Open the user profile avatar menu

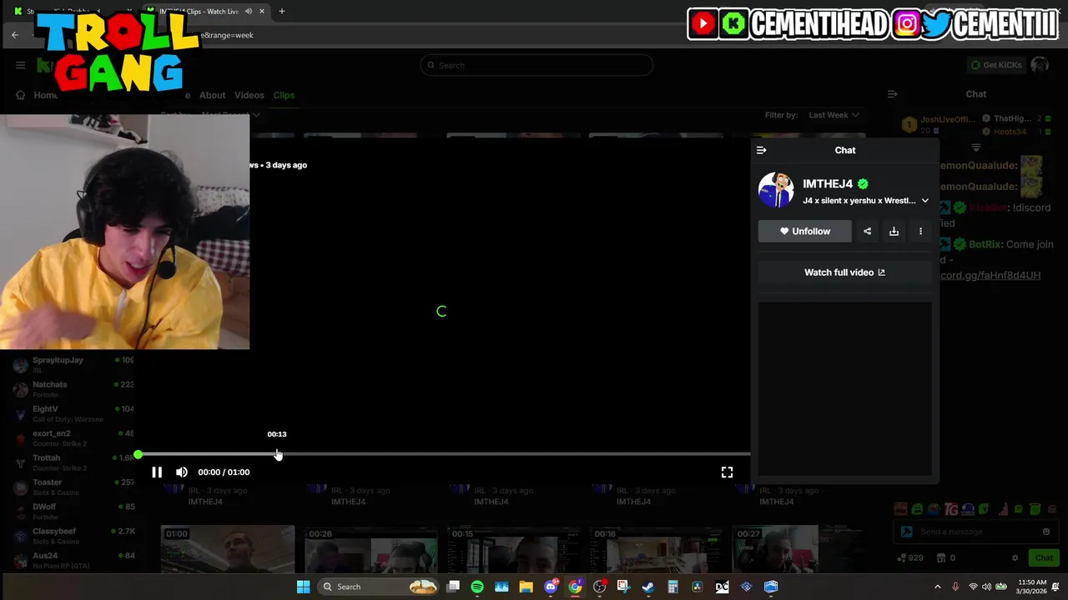click(1040, 65)
